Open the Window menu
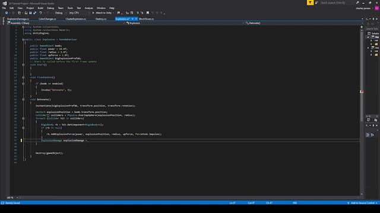The width and height of the screenshot is (380, 213). [101, 8]
